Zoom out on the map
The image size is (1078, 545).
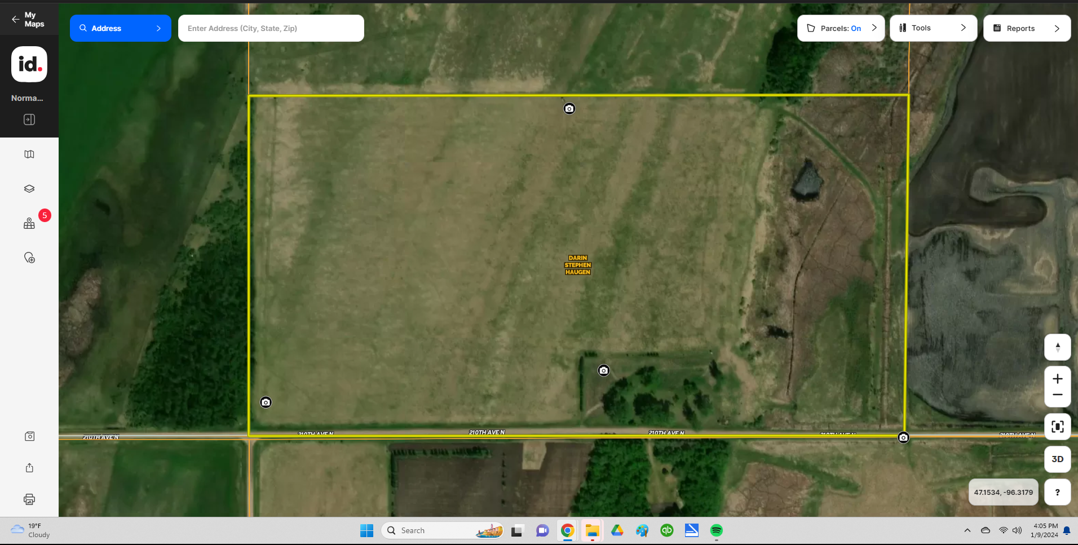point(1057,395)
